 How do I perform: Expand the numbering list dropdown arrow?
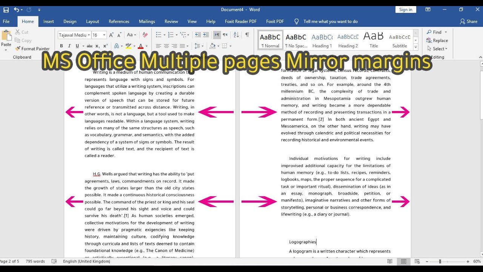coord(176,35)
